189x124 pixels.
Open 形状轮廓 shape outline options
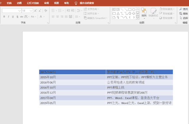click(167, 13)
